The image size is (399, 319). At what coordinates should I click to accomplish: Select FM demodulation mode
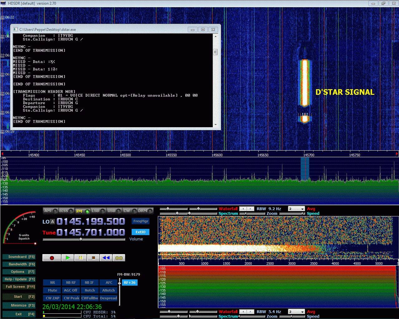(82, 211)
